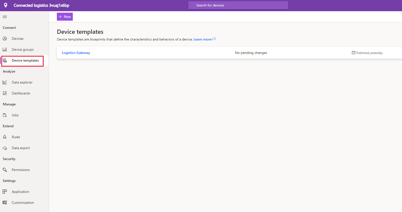Screen dimensions: 402x212
Task: Open Rules under Extend
Action: pyautogui.click(x=16, y=137)
